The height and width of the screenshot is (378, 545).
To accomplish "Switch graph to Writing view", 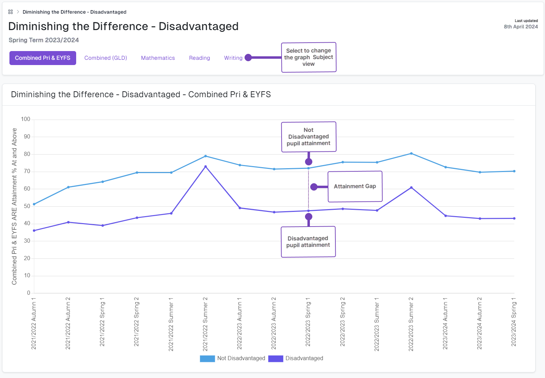I will tap(233, 58).
